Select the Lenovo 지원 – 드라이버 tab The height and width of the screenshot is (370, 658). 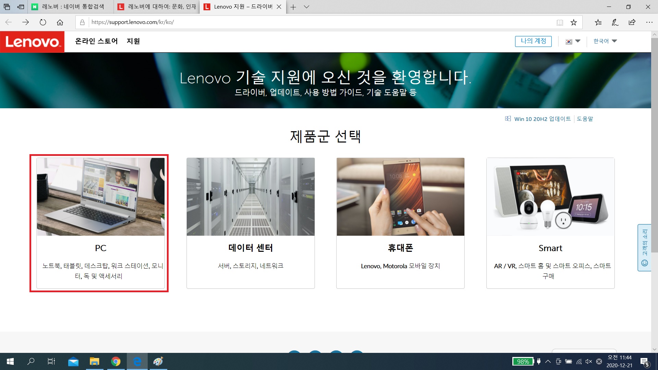(243, 7)
